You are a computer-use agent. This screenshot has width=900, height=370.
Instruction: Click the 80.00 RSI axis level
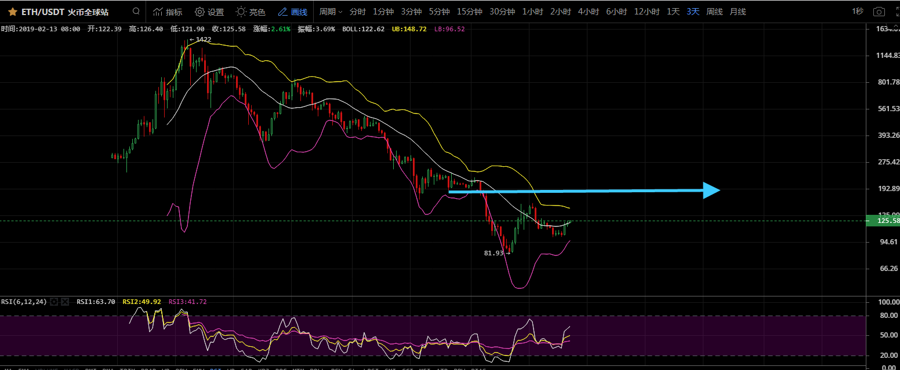(x=889, y=316)
